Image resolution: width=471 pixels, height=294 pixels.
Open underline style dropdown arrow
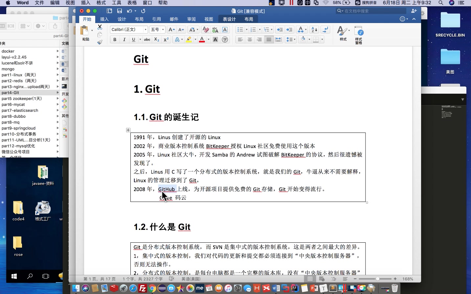tap(140, 39)
